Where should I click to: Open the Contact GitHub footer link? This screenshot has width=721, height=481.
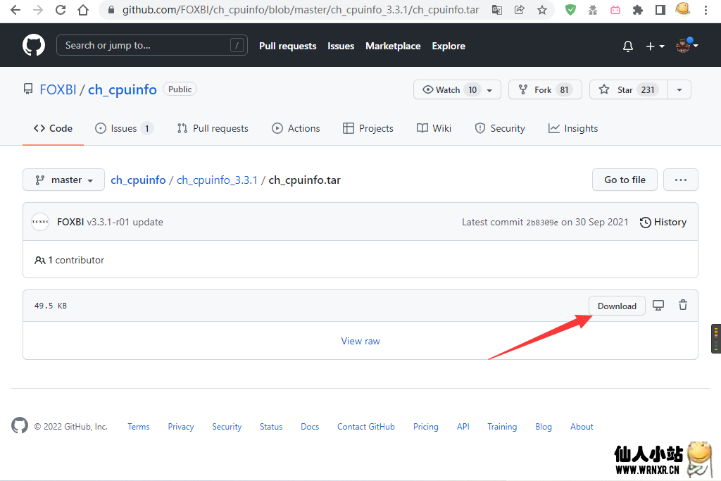[x=366, y=427]
